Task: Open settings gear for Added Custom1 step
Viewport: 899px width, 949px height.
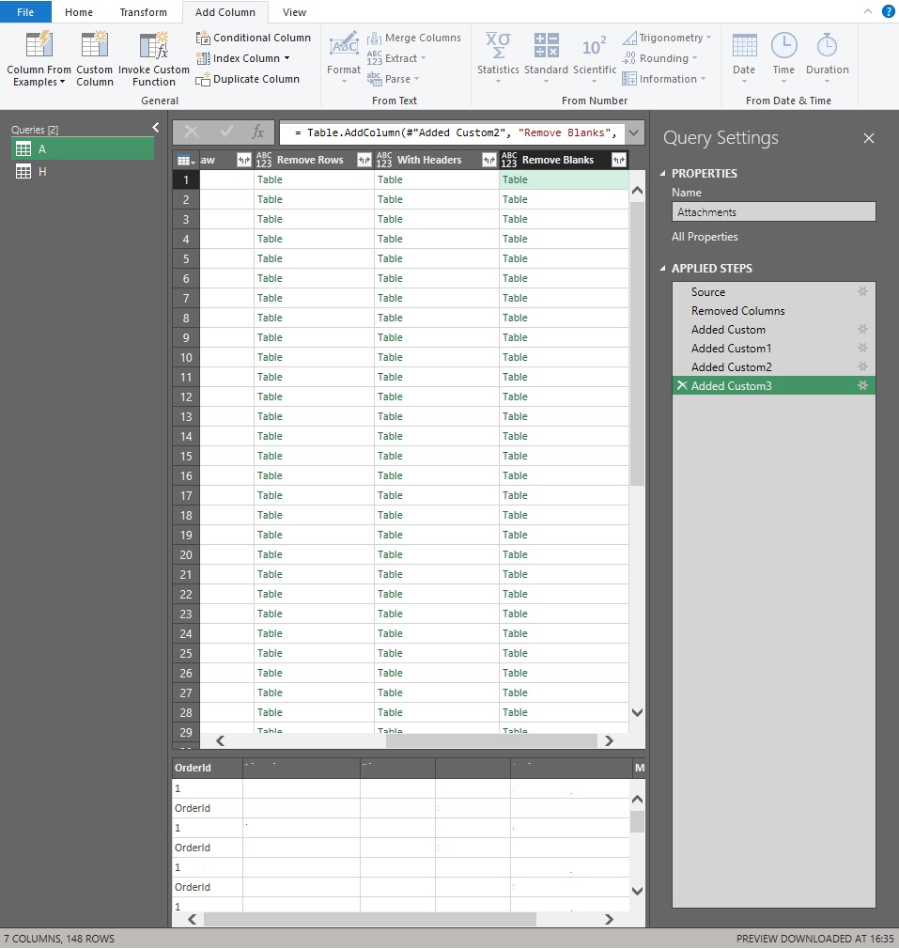Action: click(x=862, y=348)
